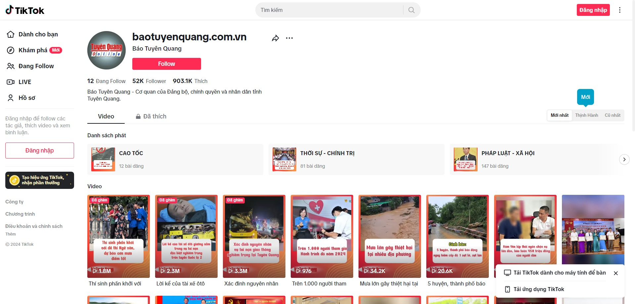Click the TikTok logo
This screenshot has height=304, width=635.
(25, 10)
